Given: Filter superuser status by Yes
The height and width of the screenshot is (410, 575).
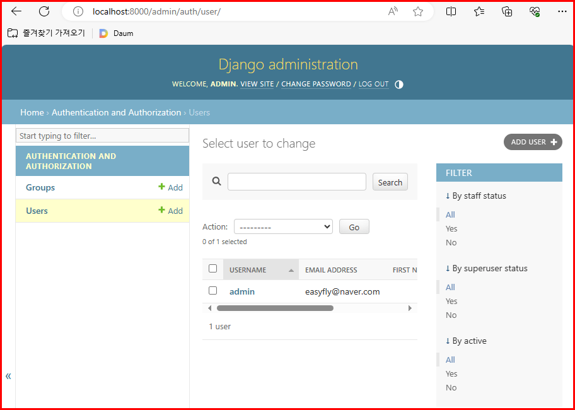Looking at the screenshot, I should [451, 301].
